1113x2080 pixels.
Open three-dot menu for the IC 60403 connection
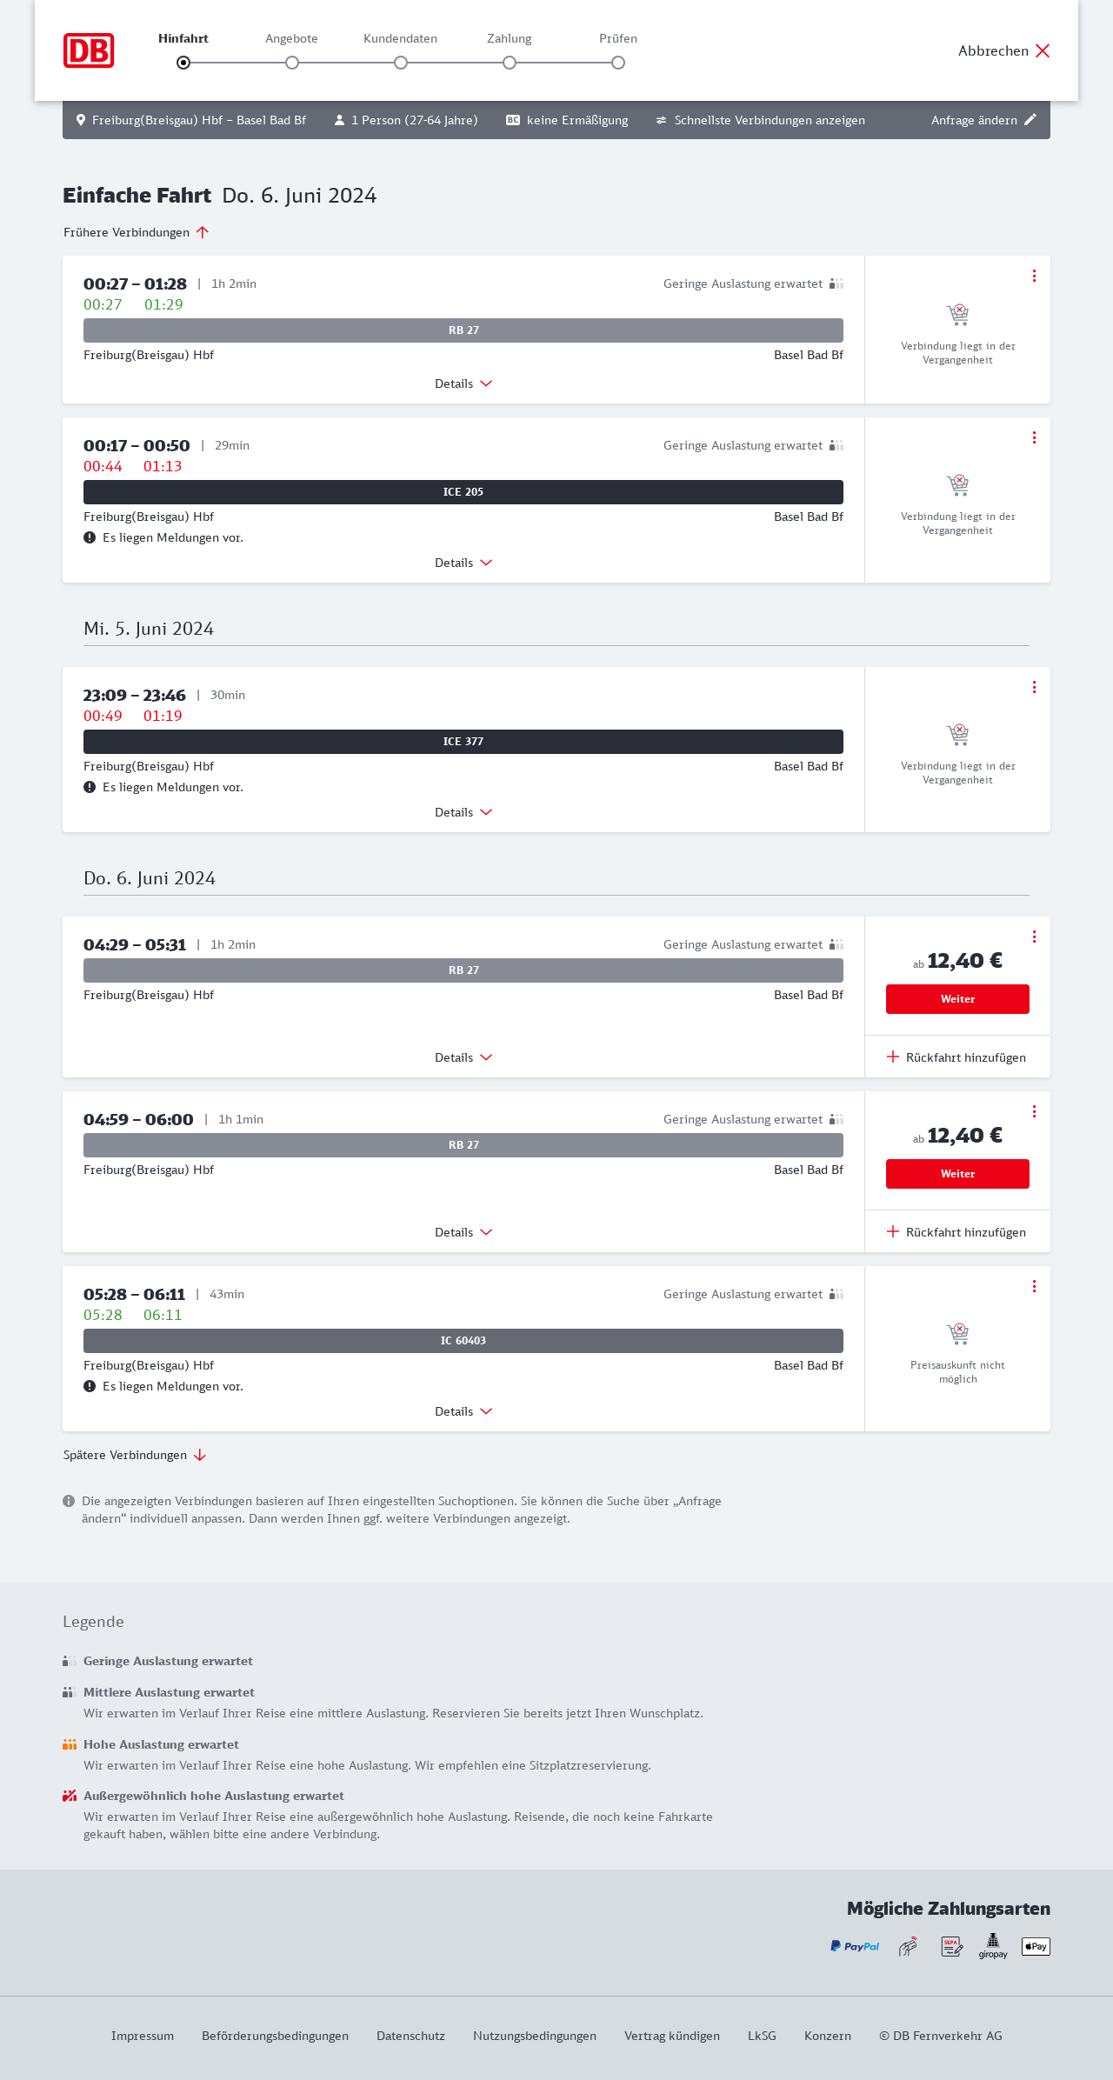(x=1034, y=1286)
